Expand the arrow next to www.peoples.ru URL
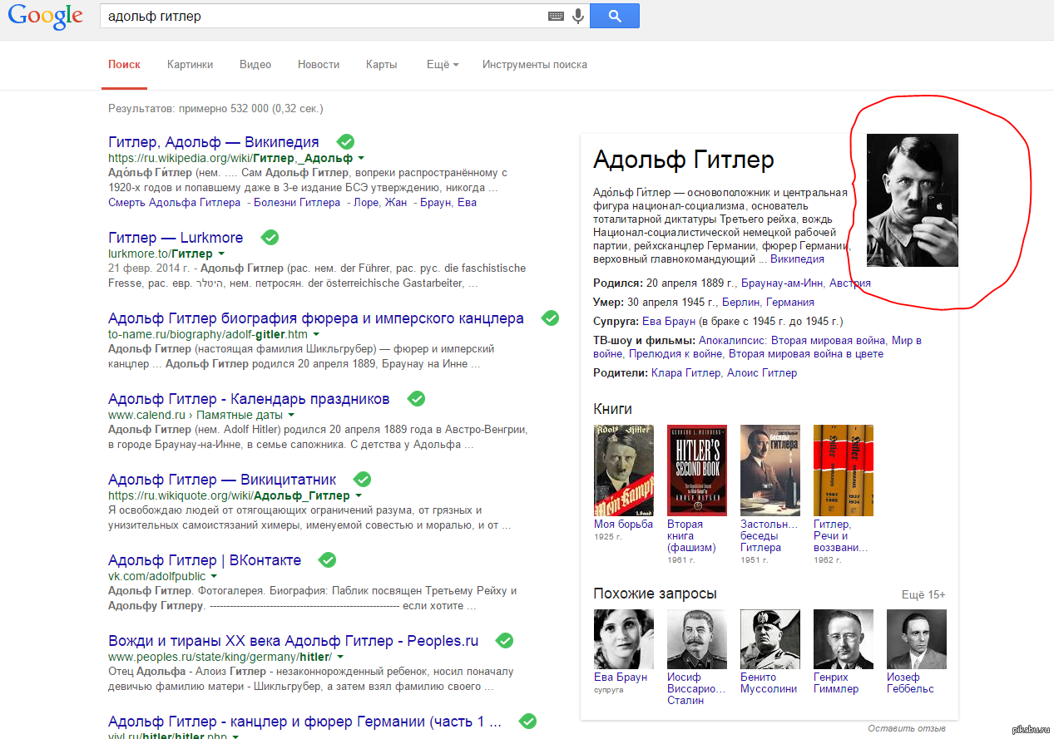 click(340, 657)
